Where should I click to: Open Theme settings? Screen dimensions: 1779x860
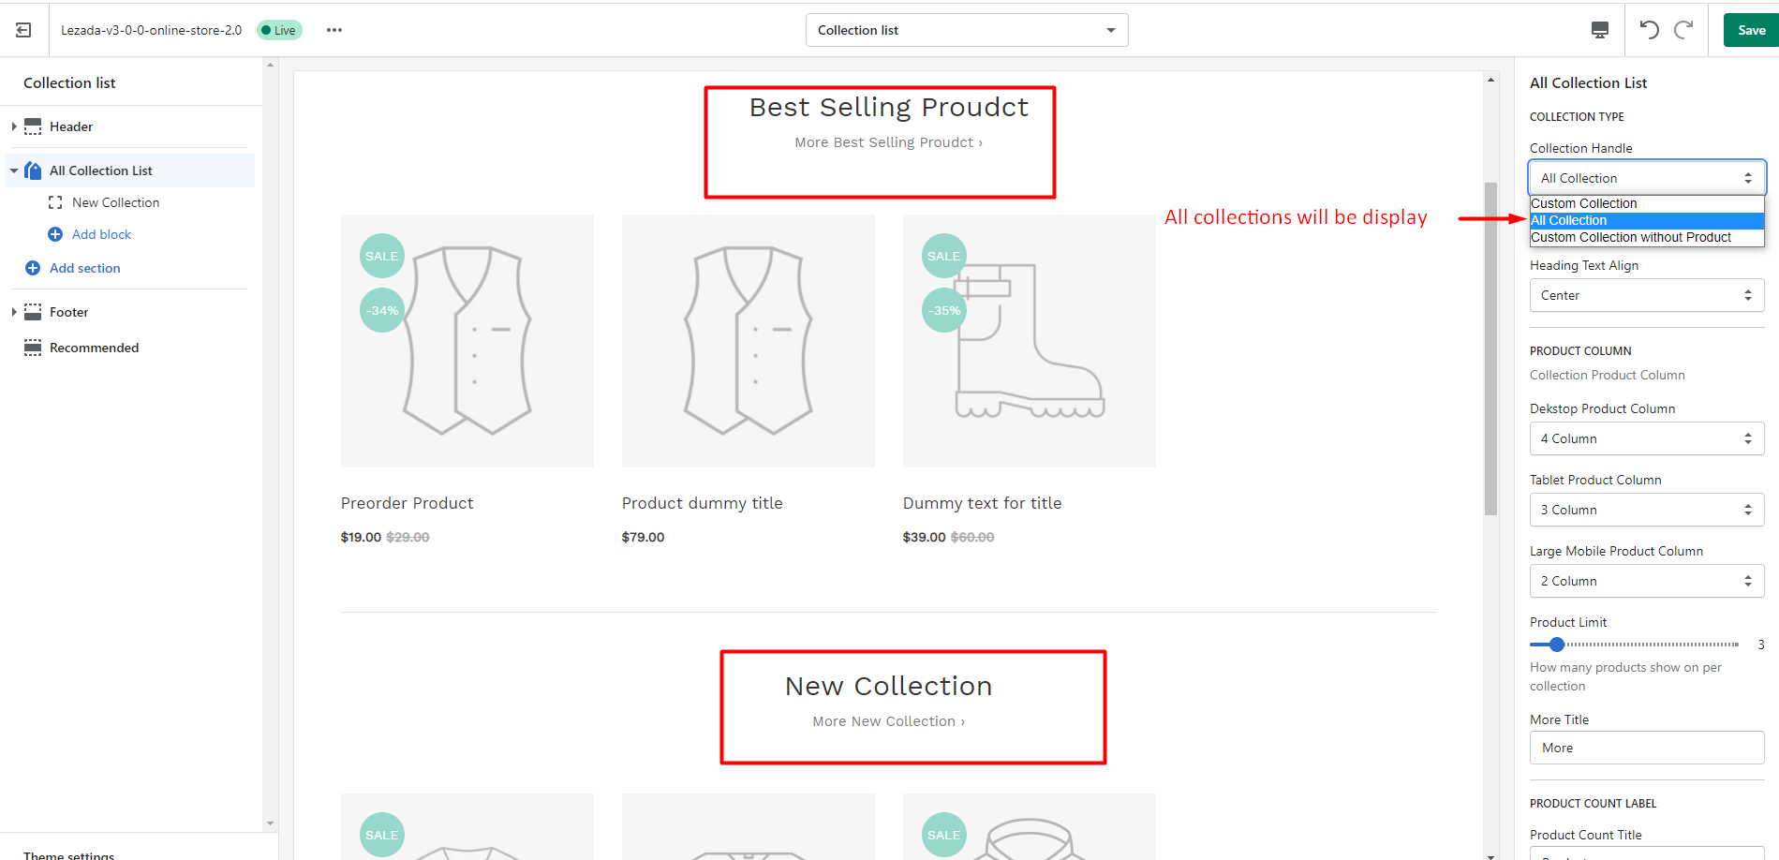69,853
